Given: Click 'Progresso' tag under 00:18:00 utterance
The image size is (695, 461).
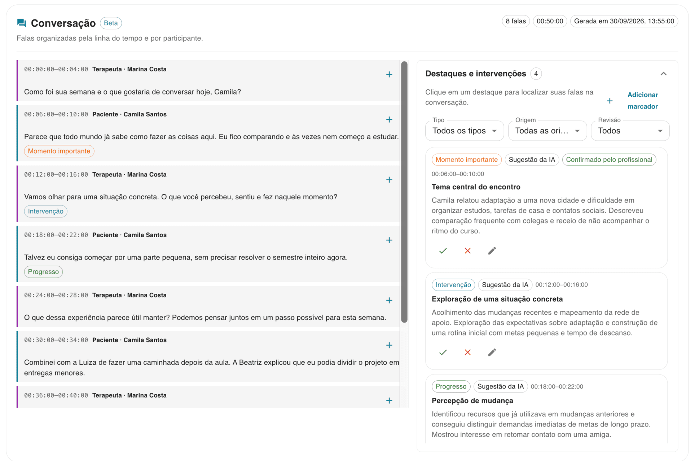Looking at the screenshot, I should (43, 272).
